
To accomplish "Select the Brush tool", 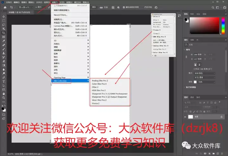I will 3,49.
